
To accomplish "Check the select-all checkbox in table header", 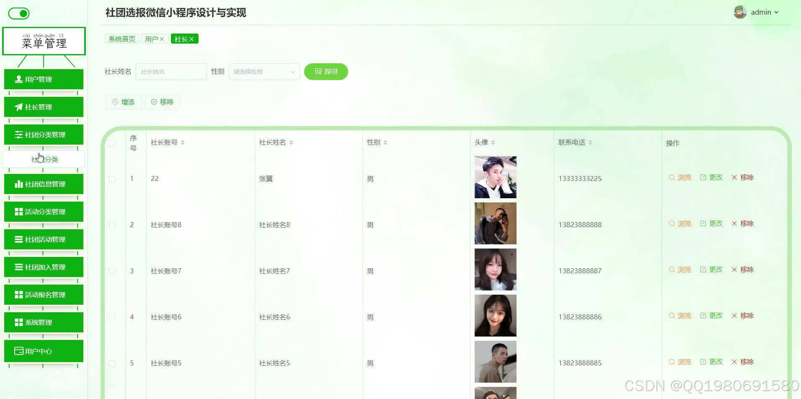I will (112, 143).
